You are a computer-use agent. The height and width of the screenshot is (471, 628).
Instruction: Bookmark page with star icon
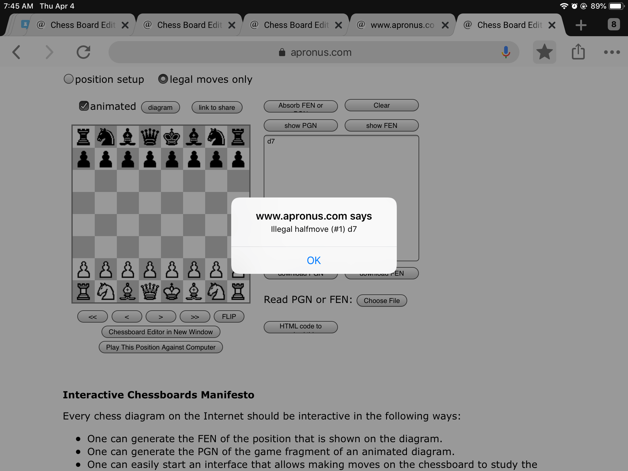[x=544, y=52]
